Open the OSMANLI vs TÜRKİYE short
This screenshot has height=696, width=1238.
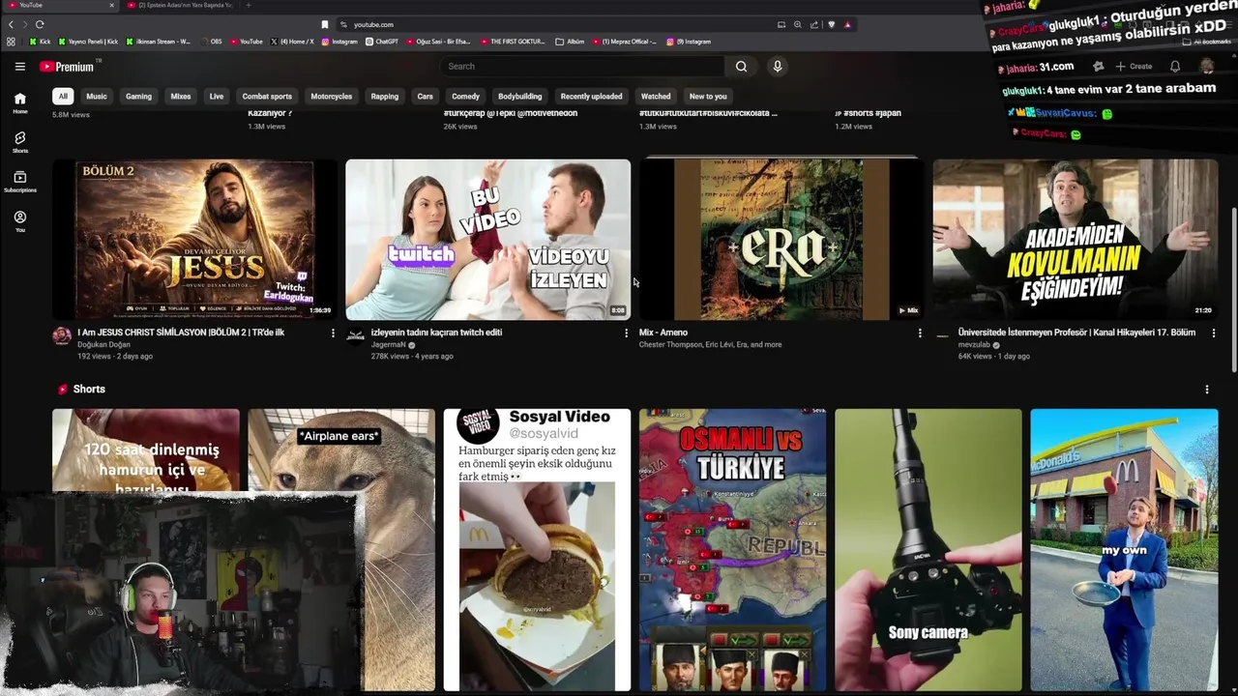point(733,550)
